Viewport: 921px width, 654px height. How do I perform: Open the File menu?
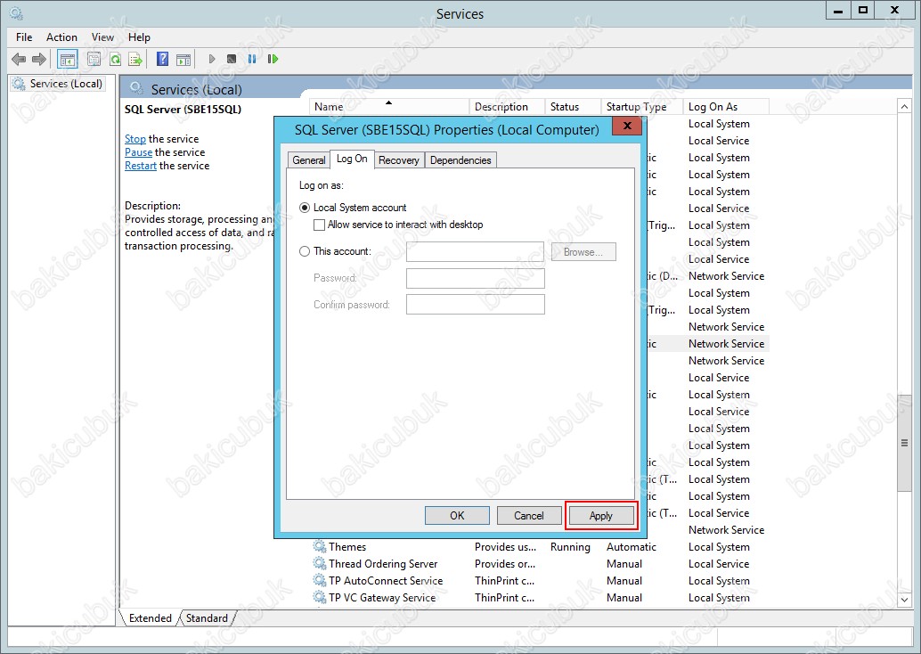point(24,37)
